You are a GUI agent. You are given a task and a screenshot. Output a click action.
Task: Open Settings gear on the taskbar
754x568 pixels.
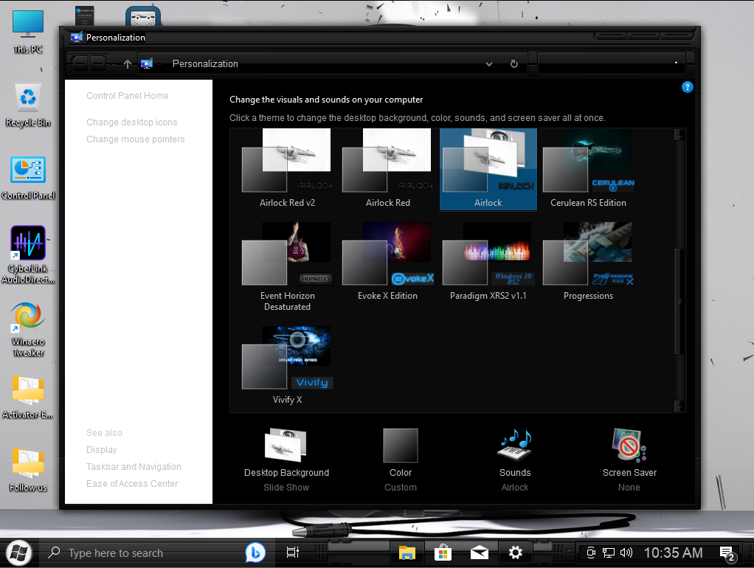[x=516, y=553]
